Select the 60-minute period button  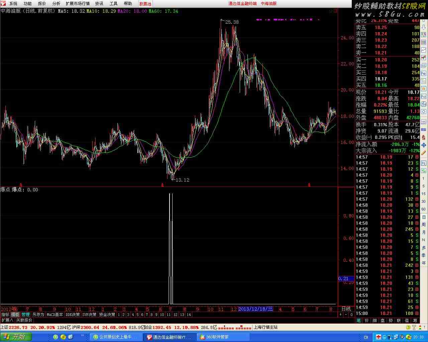point(424,209)
